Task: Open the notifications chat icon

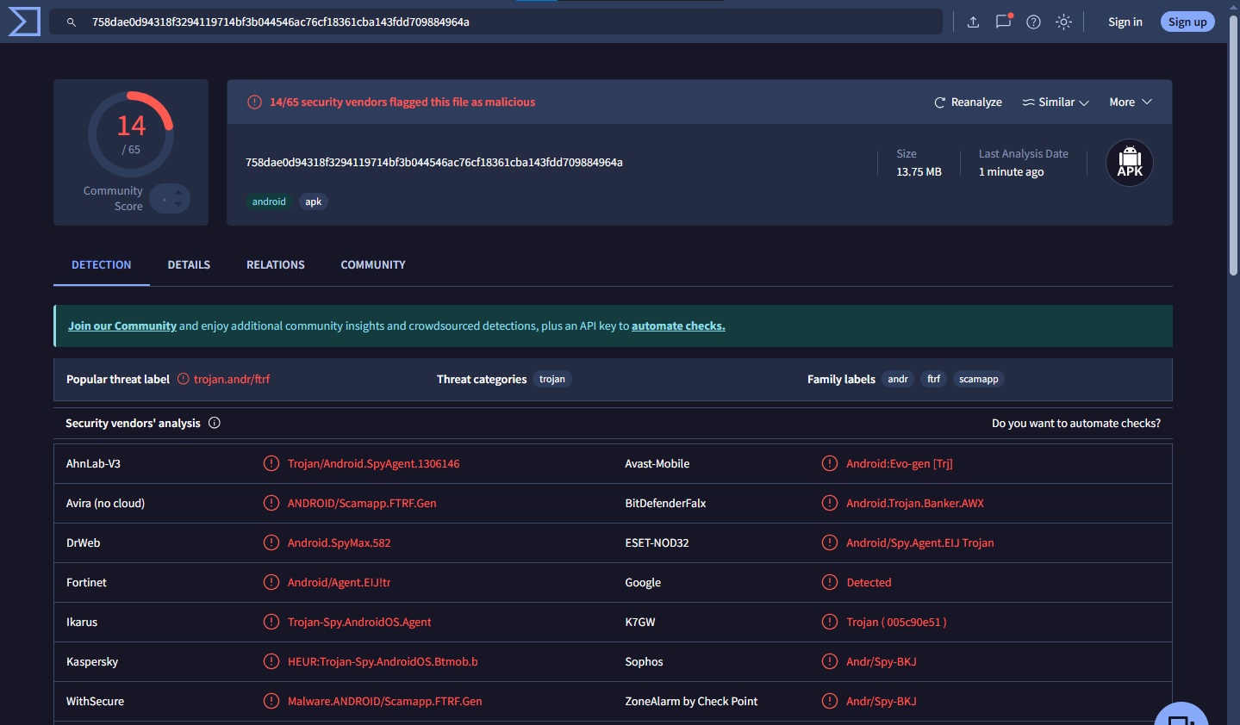Action: tap(1003, 22)
